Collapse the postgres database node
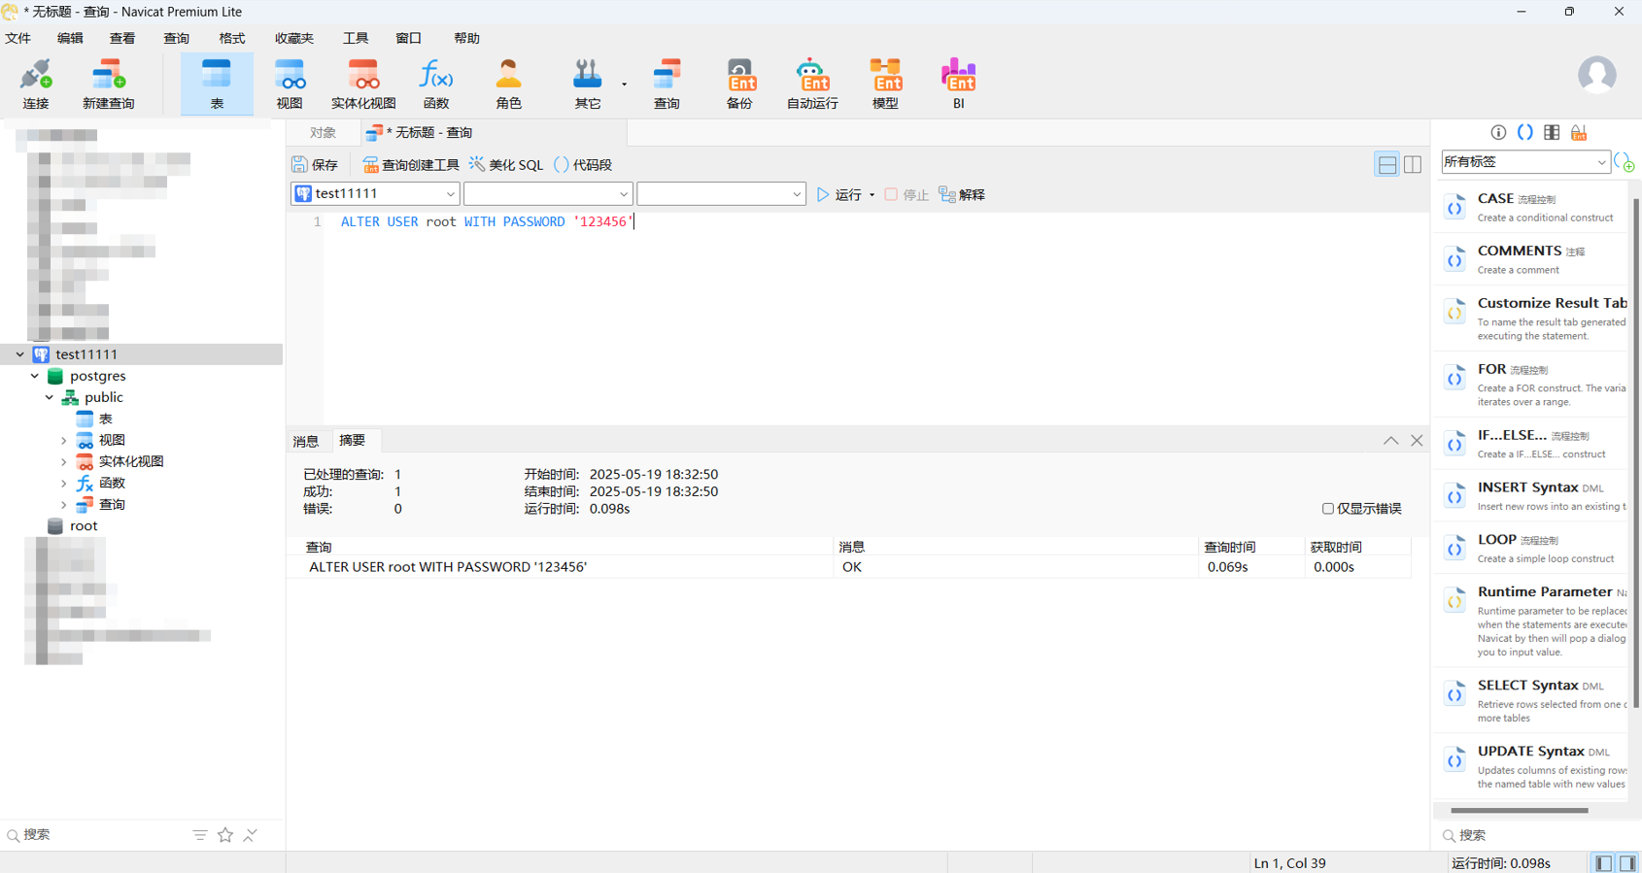This screenshot has width=1642, height=873. 35,376
